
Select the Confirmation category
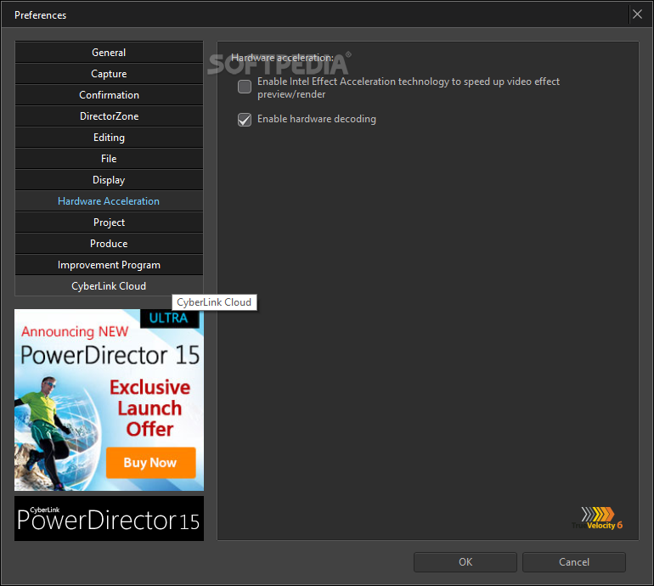(109, 95)
